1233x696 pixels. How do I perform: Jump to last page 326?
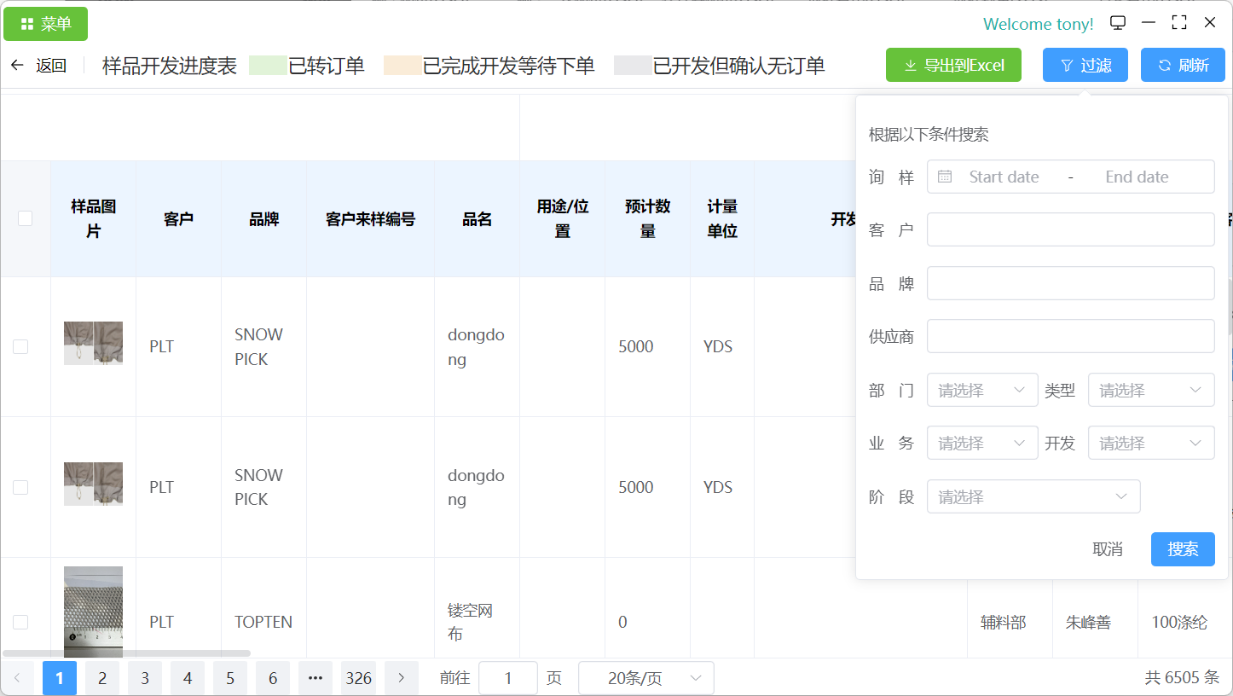[358, 678]
